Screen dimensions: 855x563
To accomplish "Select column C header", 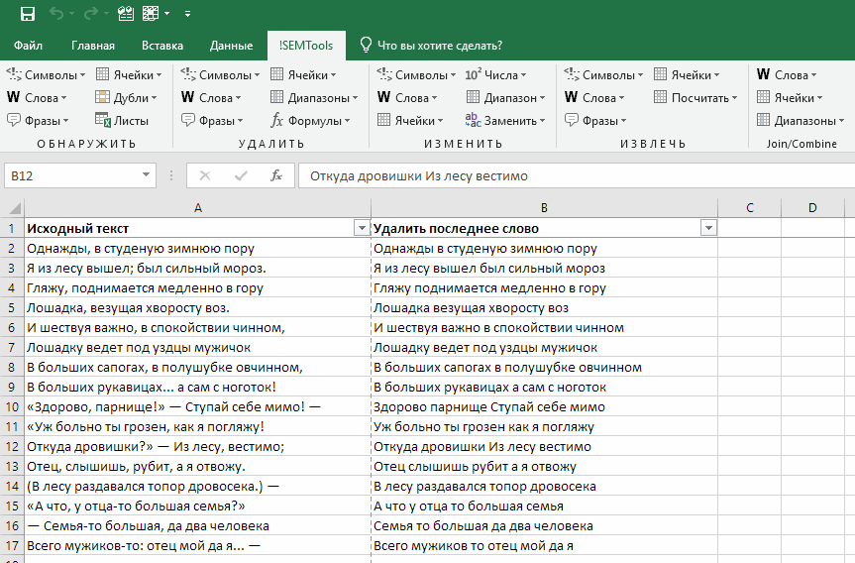I will click(x=750, y=208).
